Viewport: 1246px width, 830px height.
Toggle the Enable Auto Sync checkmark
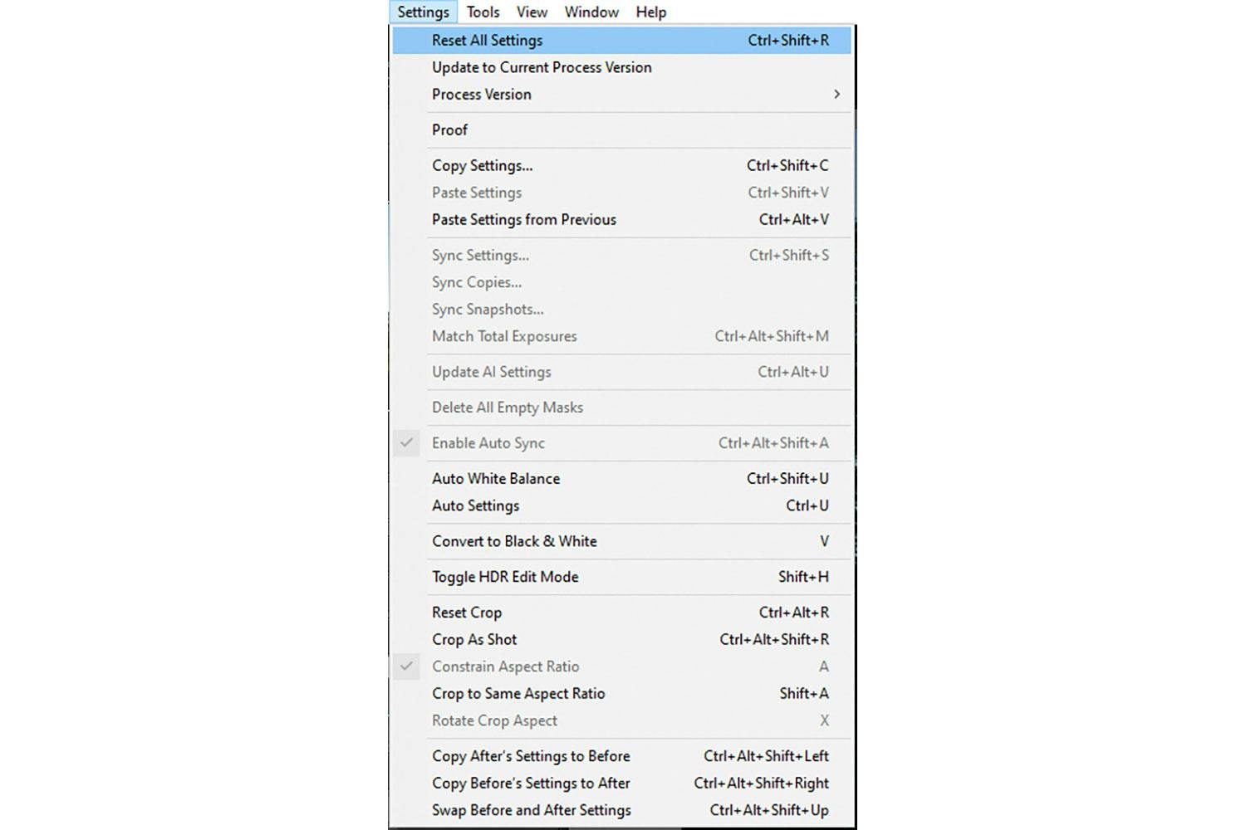point(406,443)
